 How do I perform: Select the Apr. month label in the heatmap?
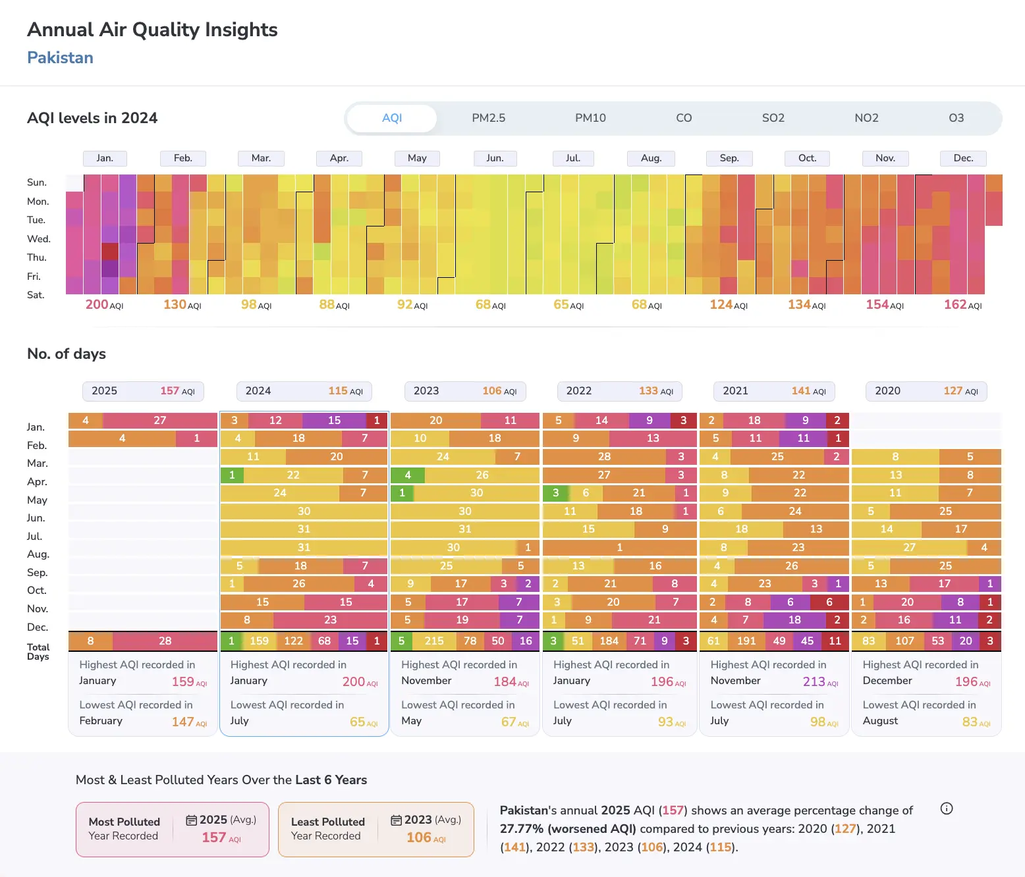[339, 158]
